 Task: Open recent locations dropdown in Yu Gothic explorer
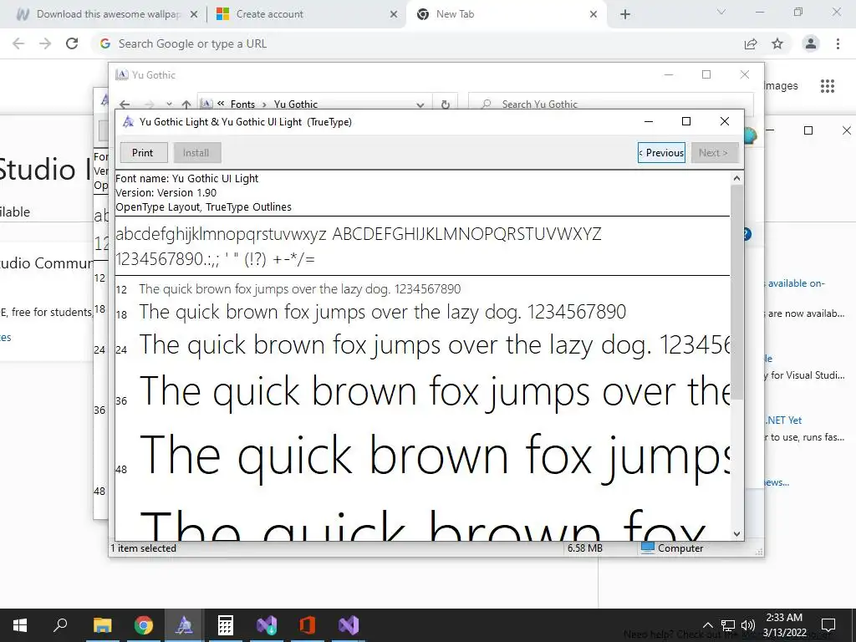169,104
